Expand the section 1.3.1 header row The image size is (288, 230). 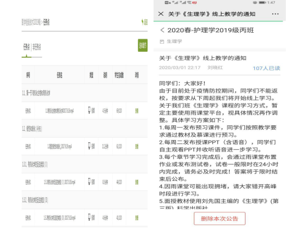(x=84, y=165)
